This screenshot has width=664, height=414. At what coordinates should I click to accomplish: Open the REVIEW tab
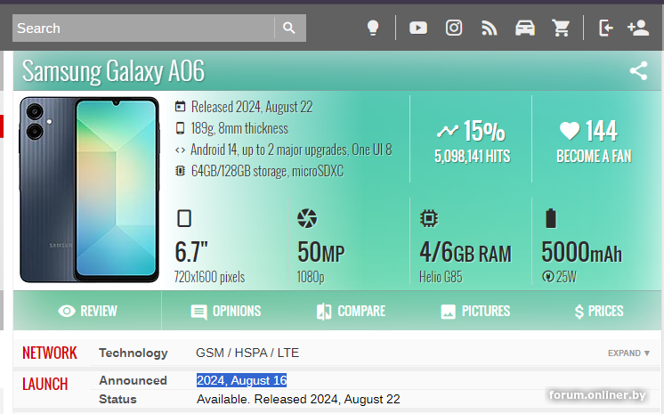pyautogui.click(x=87, y=311)
